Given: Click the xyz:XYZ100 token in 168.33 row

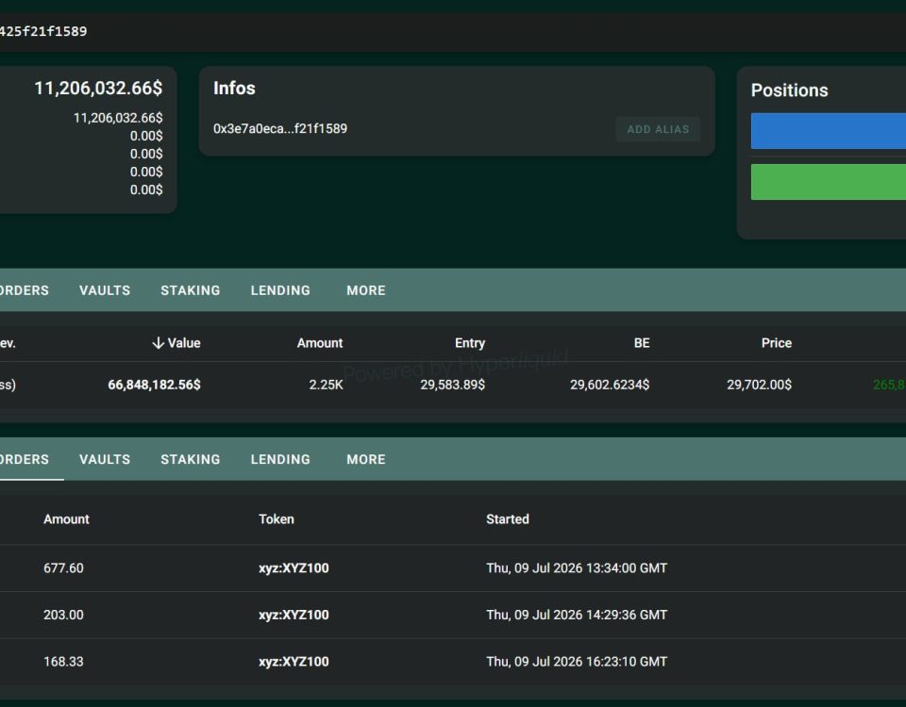Looking at the screenshot, I should (294, 662).
